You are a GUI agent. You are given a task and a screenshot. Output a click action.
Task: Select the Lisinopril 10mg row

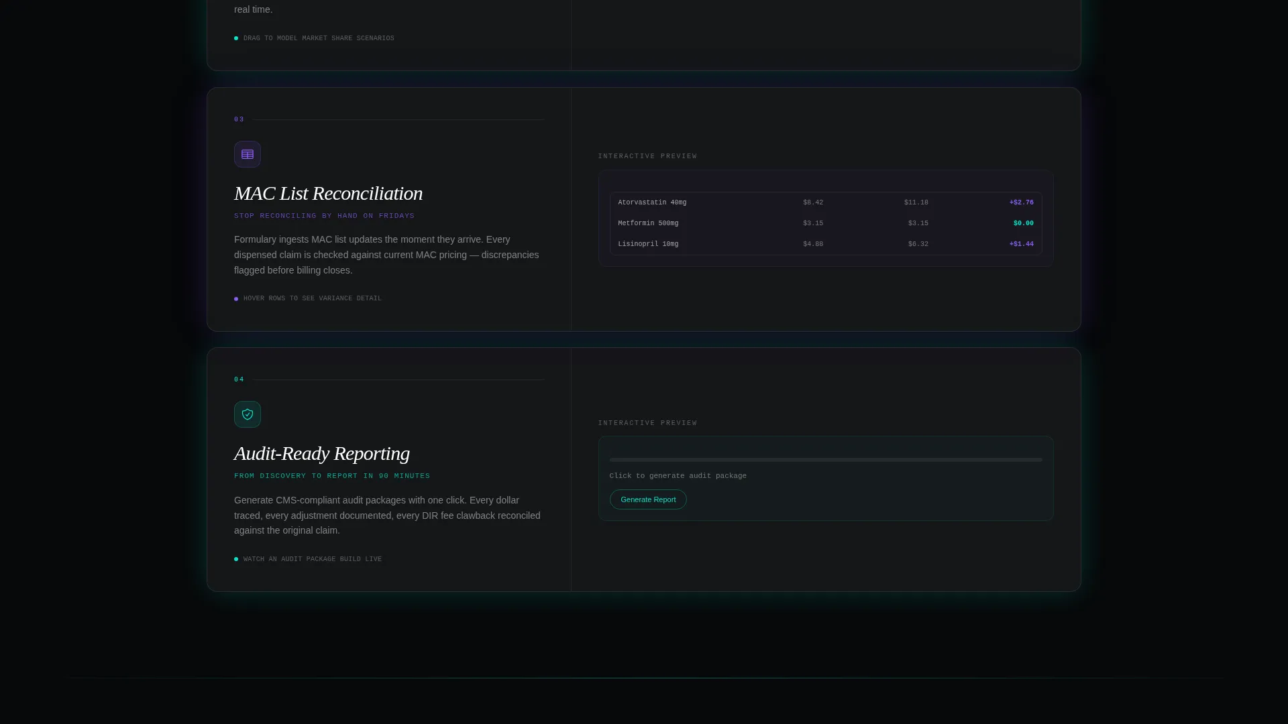pos(826,244)
